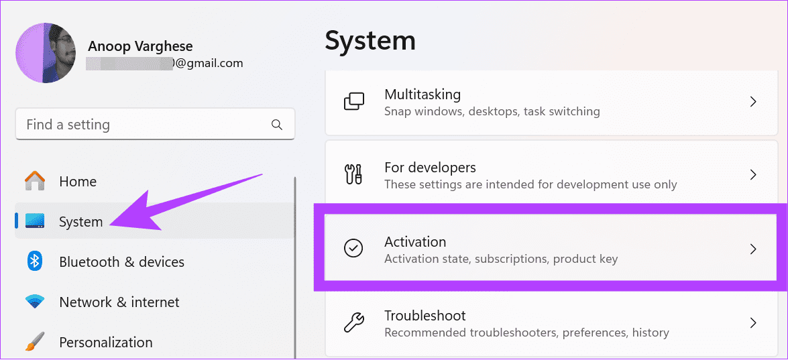The height and width of the screenshot is (360, 788).
Task: Click the Activation checkmark circle icon
Action: pos(353,249)
